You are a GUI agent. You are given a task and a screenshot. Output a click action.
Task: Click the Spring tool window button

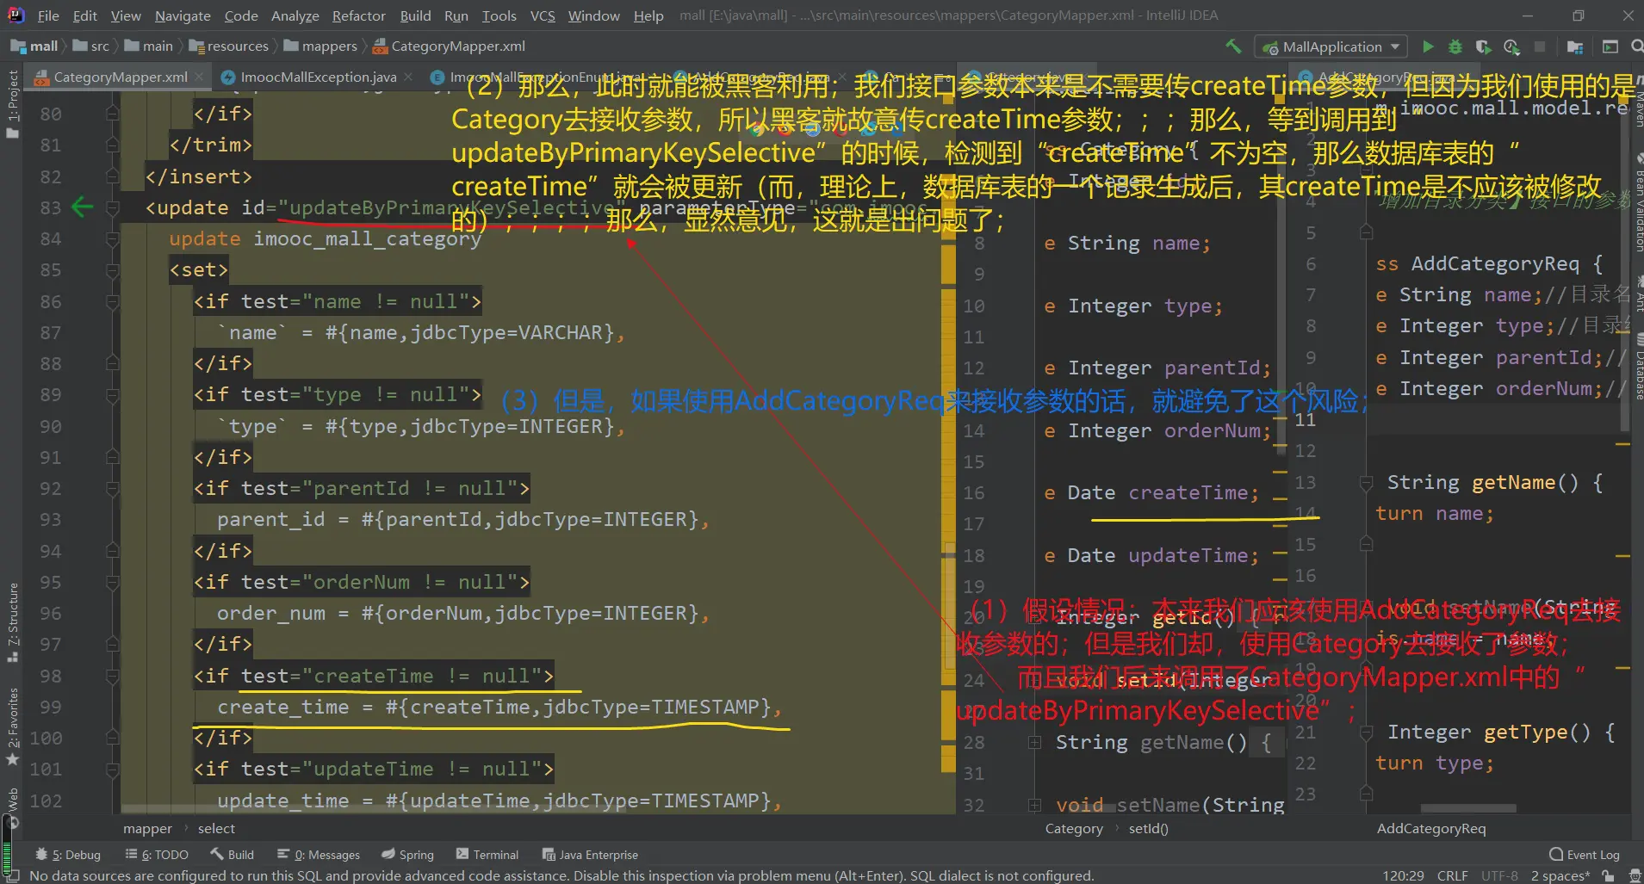[x=407, y=855]
